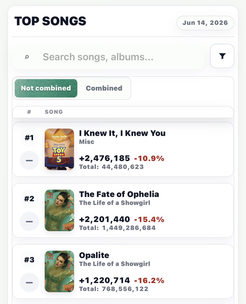Open the Jun 14, 2026 date picker
The height and width of the screenshot is (304, 246).
[x=205, y=23]
